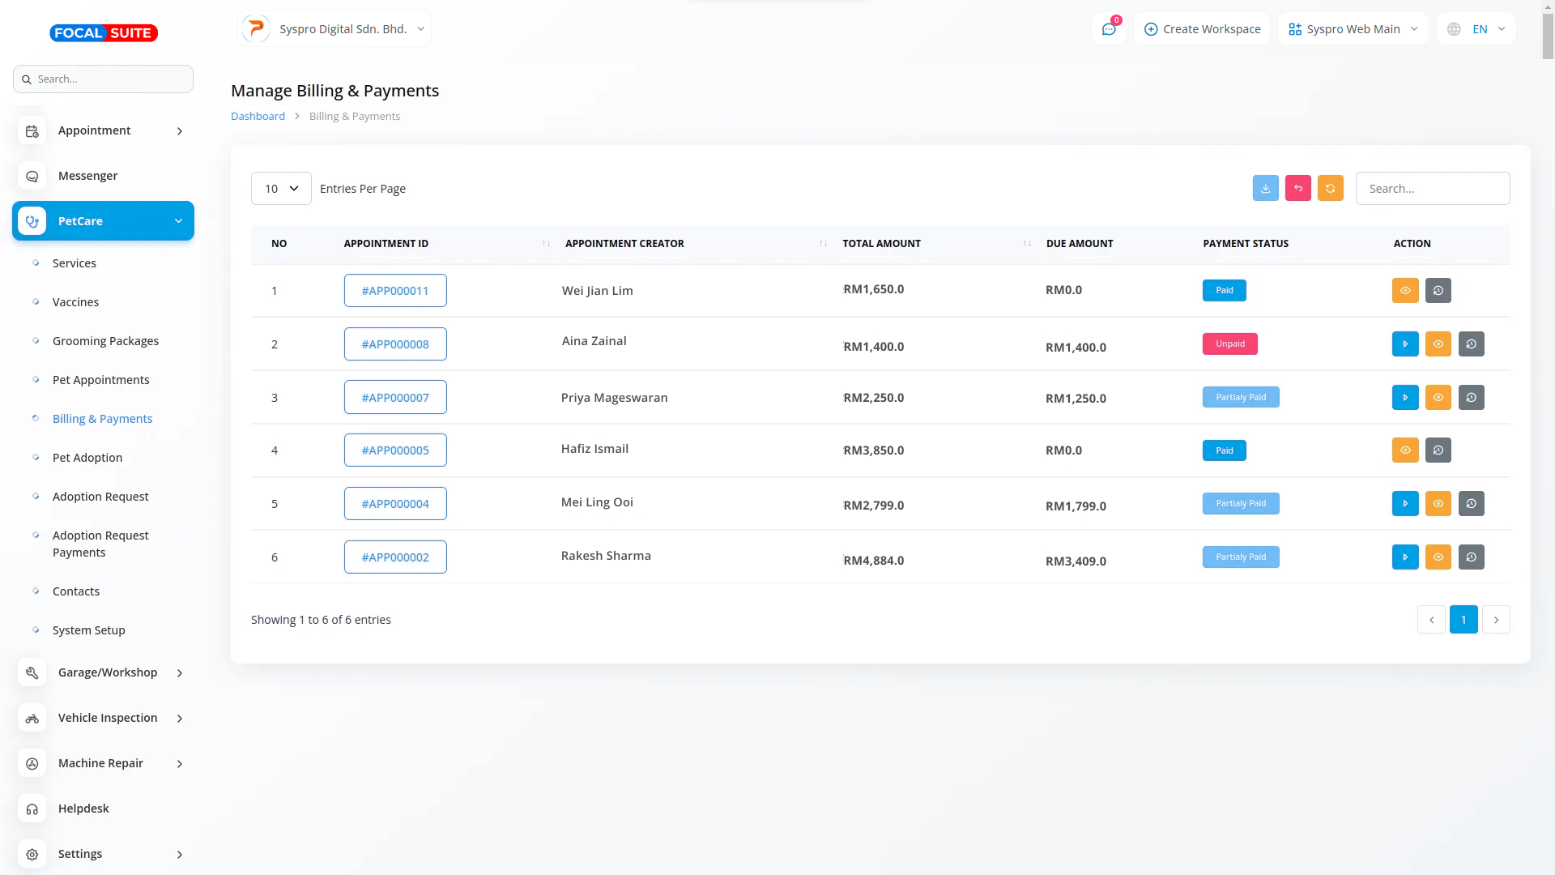Open payment history icon for Wei Jian Lim
Screen dimensions: 1555x875
coord(1438,291)
